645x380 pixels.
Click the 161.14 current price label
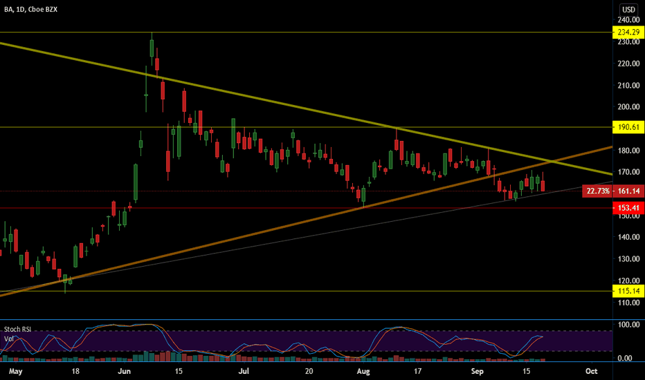pos(628,191)
